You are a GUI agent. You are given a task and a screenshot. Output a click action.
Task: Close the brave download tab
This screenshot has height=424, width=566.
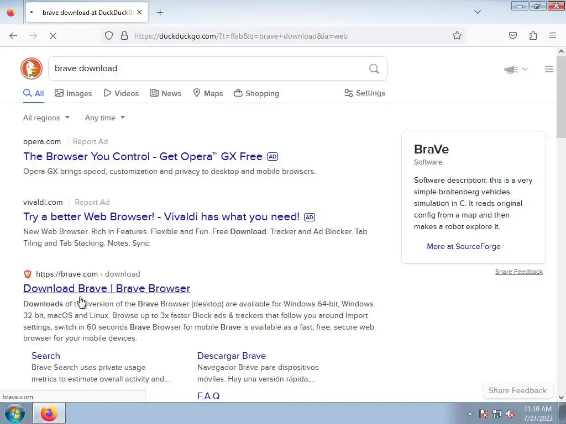tap(139, 13)
